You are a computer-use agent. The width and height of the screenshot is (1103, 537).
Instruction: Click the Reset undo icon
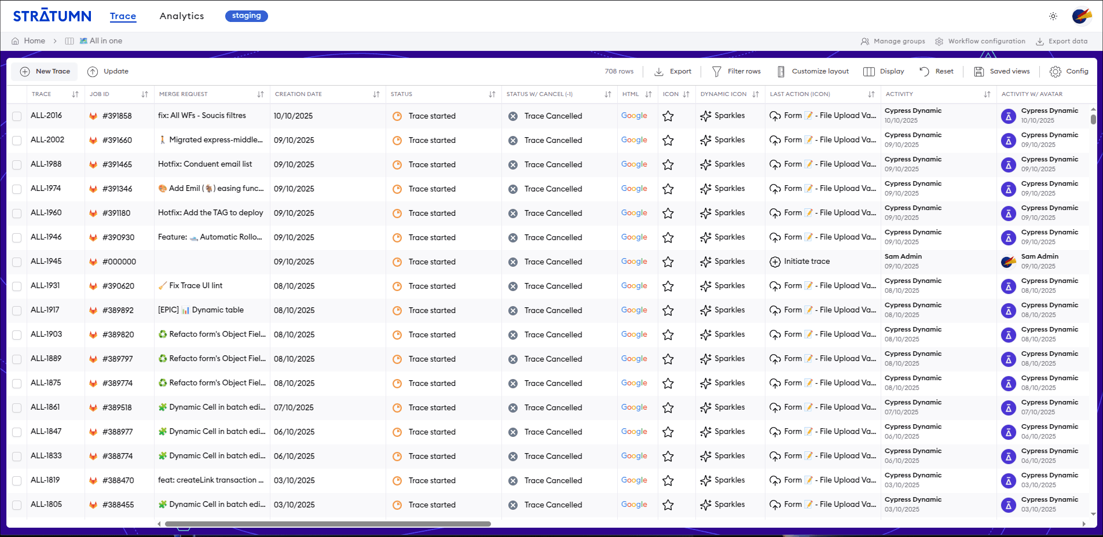pyautogui.click(x=925, y=72)
